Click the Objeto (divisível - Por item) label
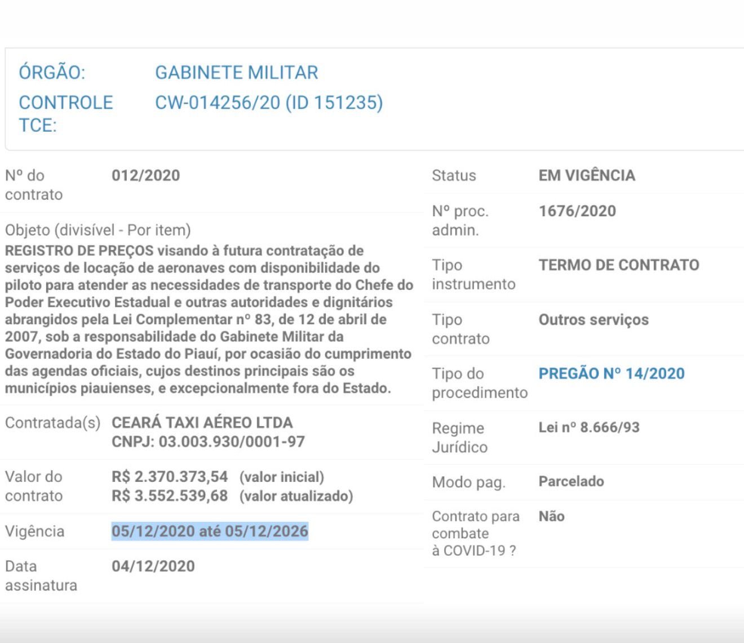 pyautogui.click(x=98, y=230)
